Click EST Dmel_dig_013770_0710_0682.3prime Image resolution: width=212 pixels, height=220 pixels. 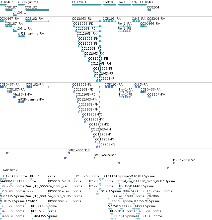click(x=147, y=181)
